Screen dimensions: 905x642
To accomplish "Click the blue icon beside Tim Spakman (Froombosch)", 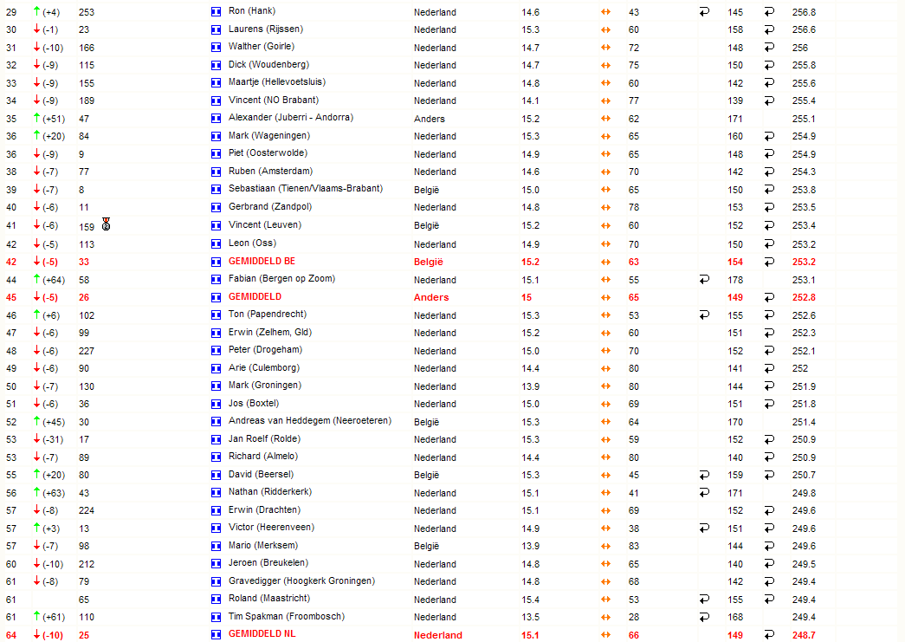I will 216,617.
